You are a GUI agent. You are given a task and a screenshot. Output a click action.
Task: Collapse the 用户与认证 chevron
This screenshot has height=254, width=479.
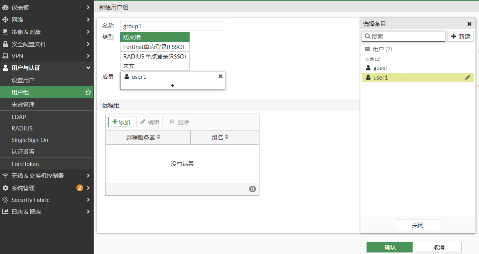click(x=88, y=68)
